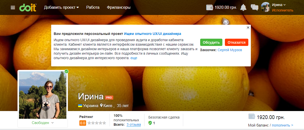Go to the Работа menu item
Viewport: 304px width, 130px height.
point(93,7)
